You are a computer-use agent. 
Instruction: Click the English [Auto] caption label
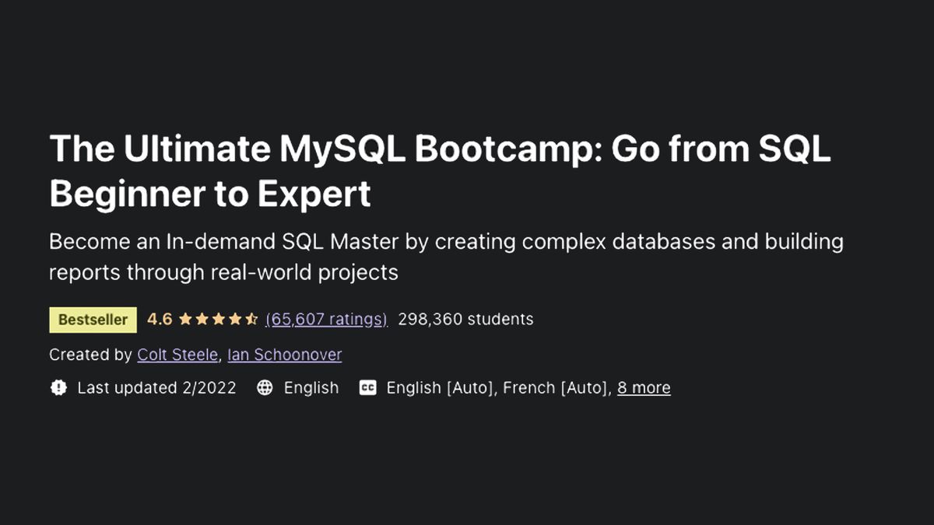pyautogui.click(x=440, y=387)
